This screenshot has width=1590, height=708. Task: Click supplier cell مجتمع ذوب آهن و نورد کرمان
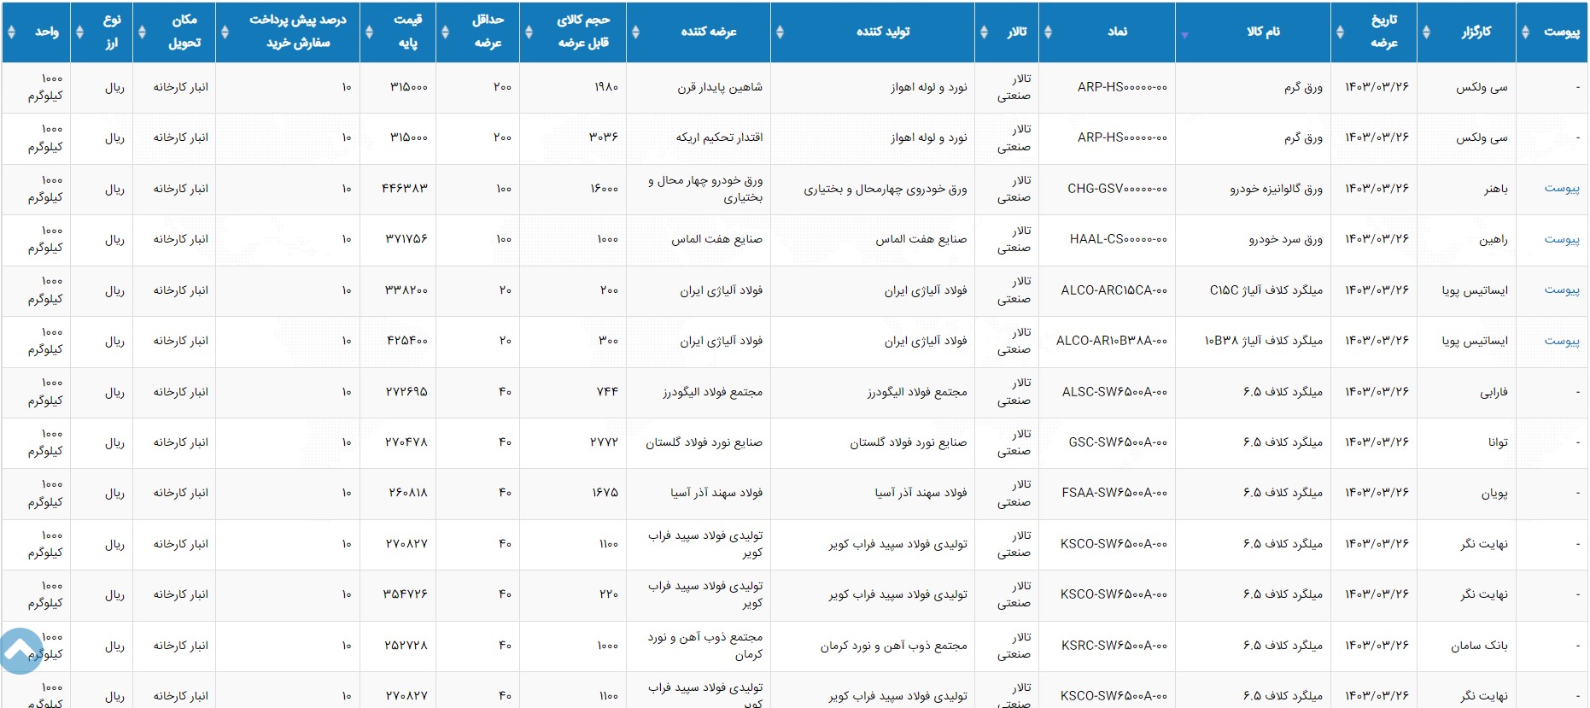tap(705, 646)
